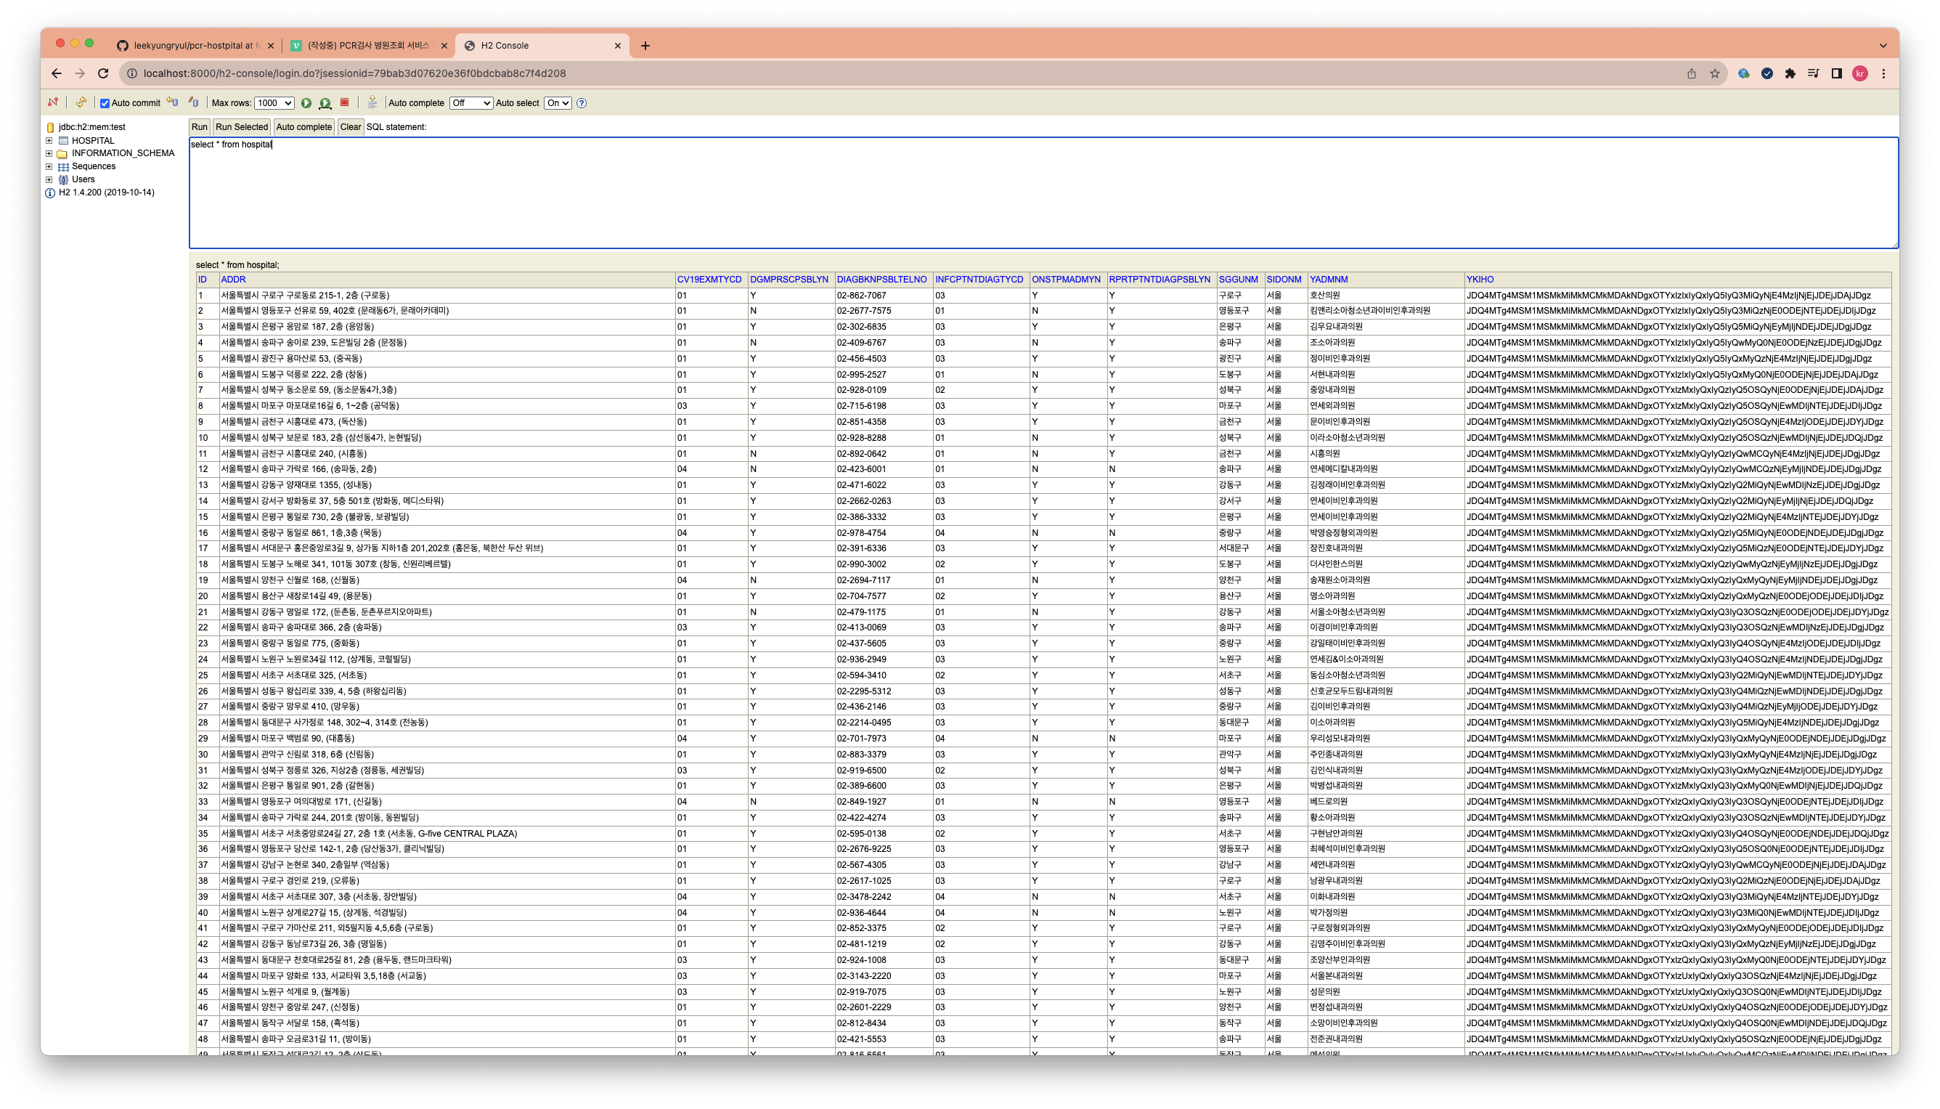Click the red Cancel statement icon
This screenshot has width=1940, height=1109.
tap(344, 102)
